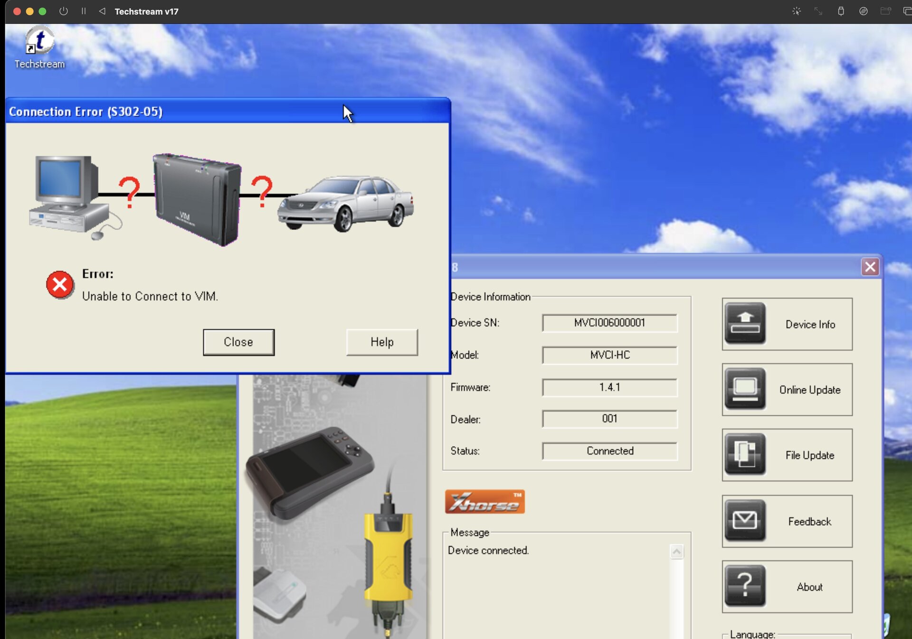This screenshot has height=639, width=912.
Task: Open About in MVCI window
Action: 787,587
